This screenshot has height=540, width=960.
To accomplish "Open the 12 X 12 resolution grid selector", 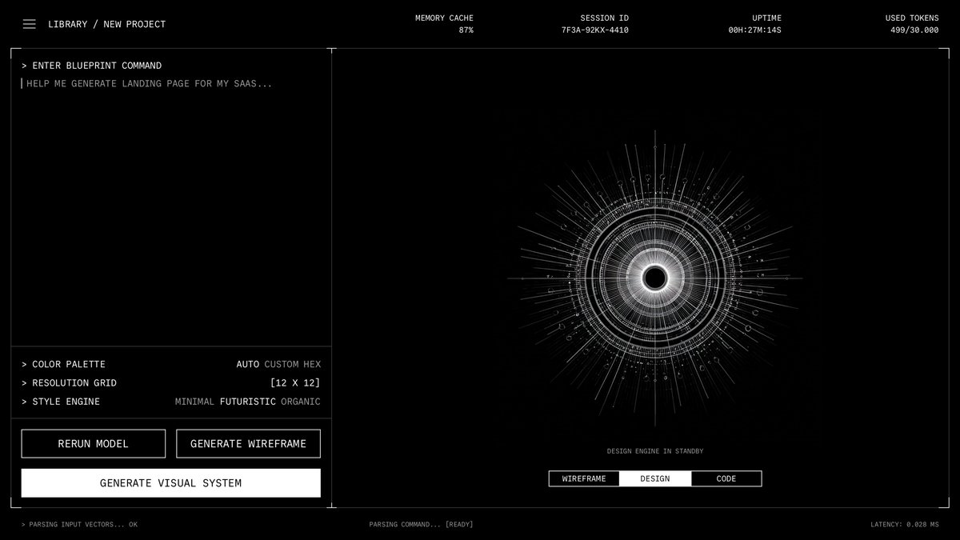I will (x=295, y=383).
